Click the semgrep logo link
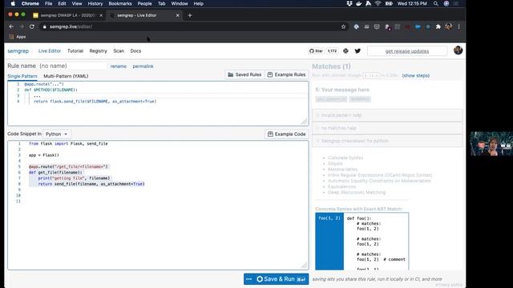This screenshot has height=288, width=513. tap(18, 51)
